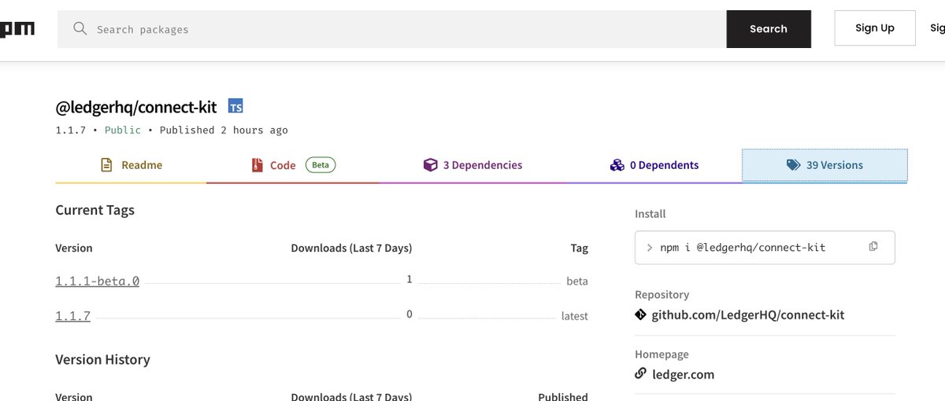945x401 pixels.
Task: Click the black Search button
Action: 769,29
